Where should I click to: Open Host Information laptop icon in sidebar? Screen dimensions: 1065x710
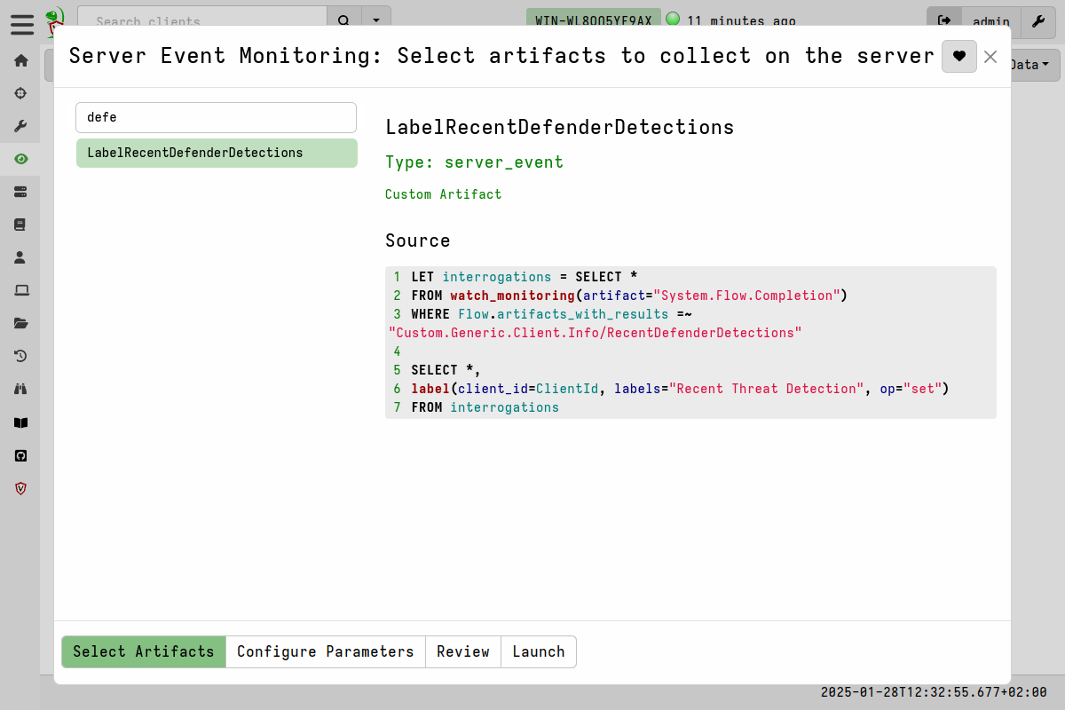pyautogui.click(x=20, y=290)
